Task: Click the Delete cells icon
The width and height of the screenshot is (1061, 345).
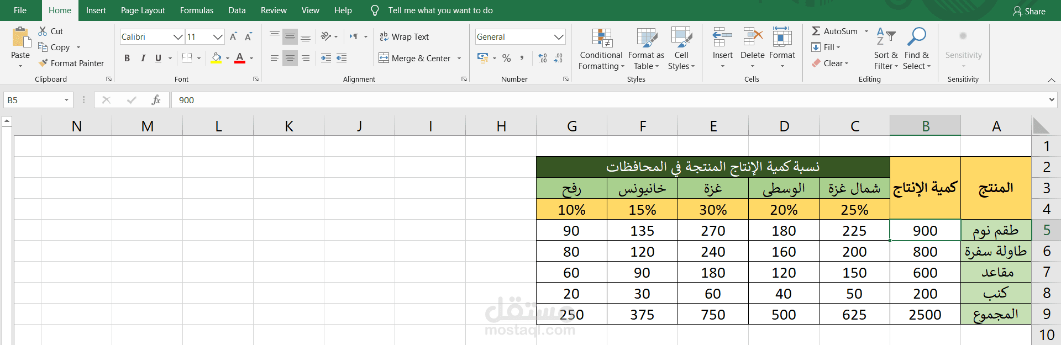Action: (x=753, y=37)
